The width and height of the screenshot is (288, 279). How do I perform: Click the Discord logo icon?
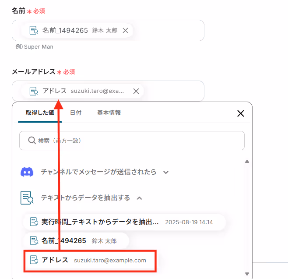point(27,172)
